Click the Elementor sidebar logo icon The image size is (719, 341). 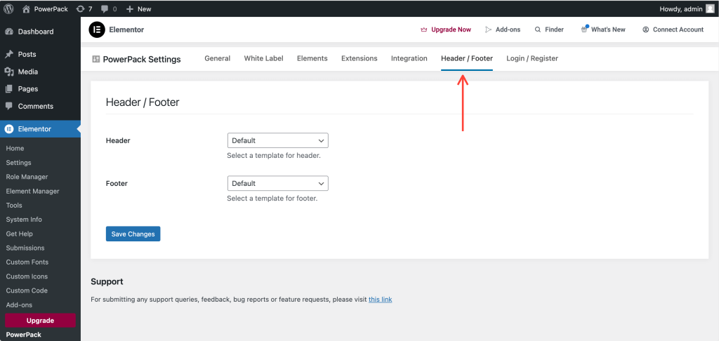coord(8,129)
